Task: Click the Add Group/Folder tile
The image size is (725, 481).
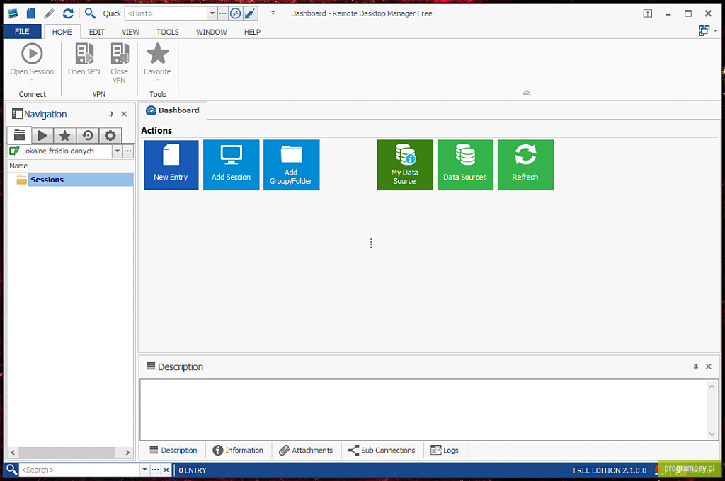Action: (x=291, y=165)
